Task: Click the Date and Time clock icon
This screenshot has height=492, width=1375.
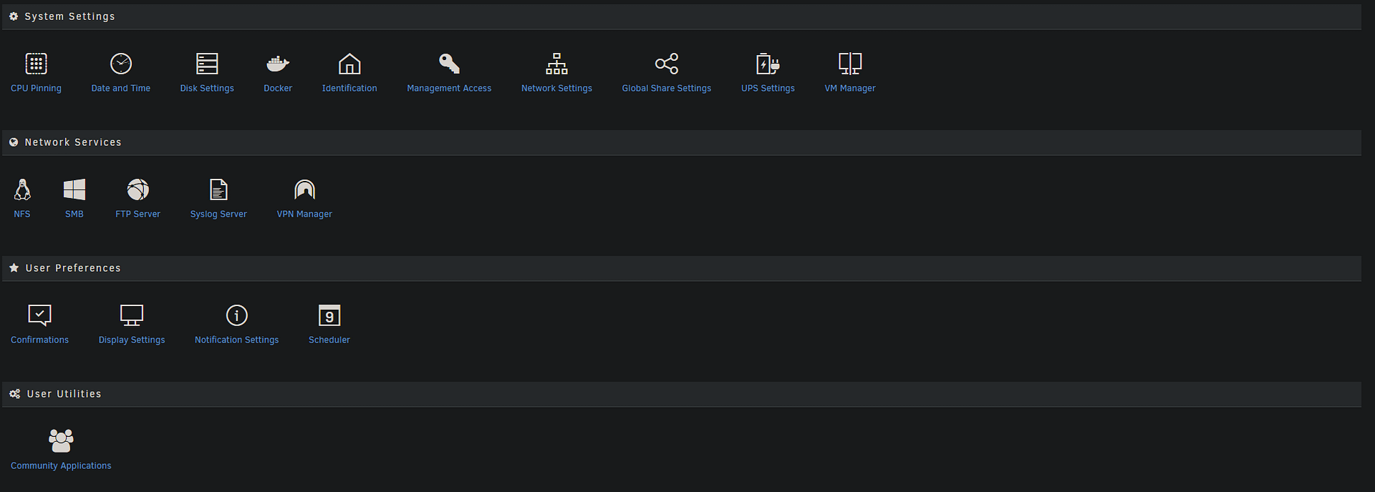Action: point(120,64)
